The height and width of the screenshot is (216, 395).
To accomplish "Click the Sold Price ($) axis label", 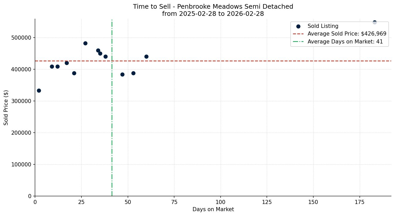I will (x=6, y=108).
